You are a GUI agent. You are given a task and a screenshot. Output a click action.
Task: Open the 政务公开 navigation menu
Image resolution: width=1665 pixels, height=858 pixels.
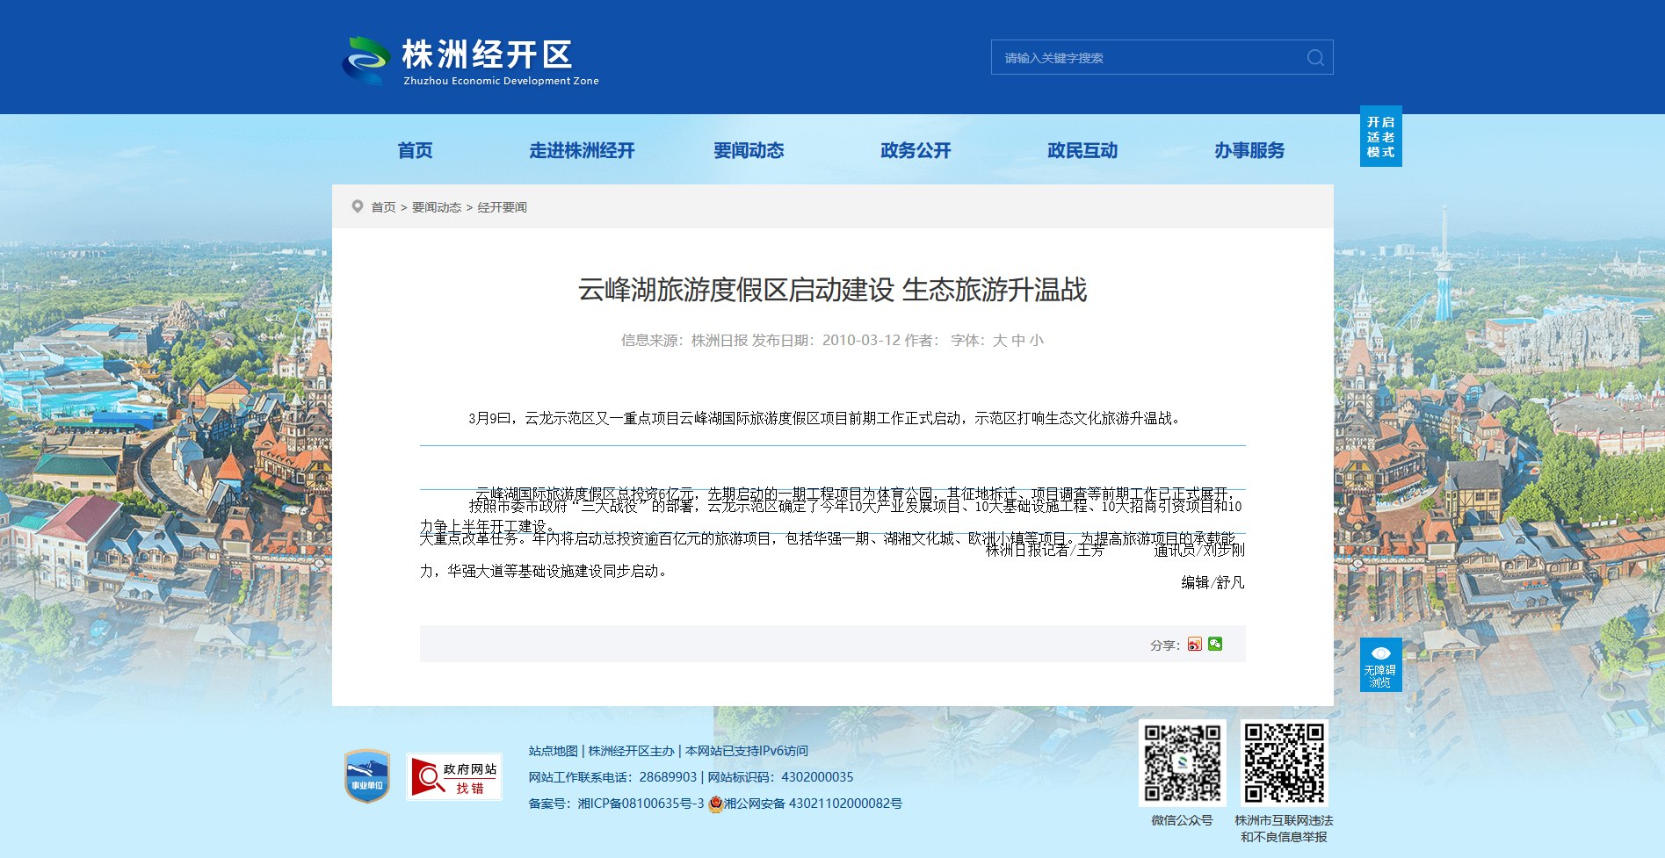tap(916, 151)
